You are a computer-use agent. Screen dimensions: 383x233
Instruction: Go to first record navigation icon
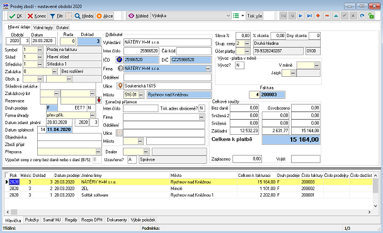click(283, 16)
